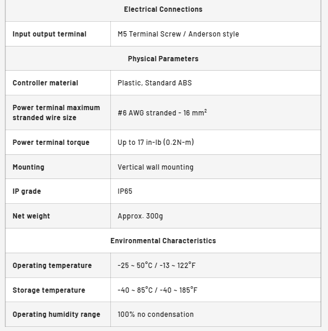The height and width of the screenshot is (331, 328).
Task: Click the 100% no condensation value
Action: pos(156,315)
